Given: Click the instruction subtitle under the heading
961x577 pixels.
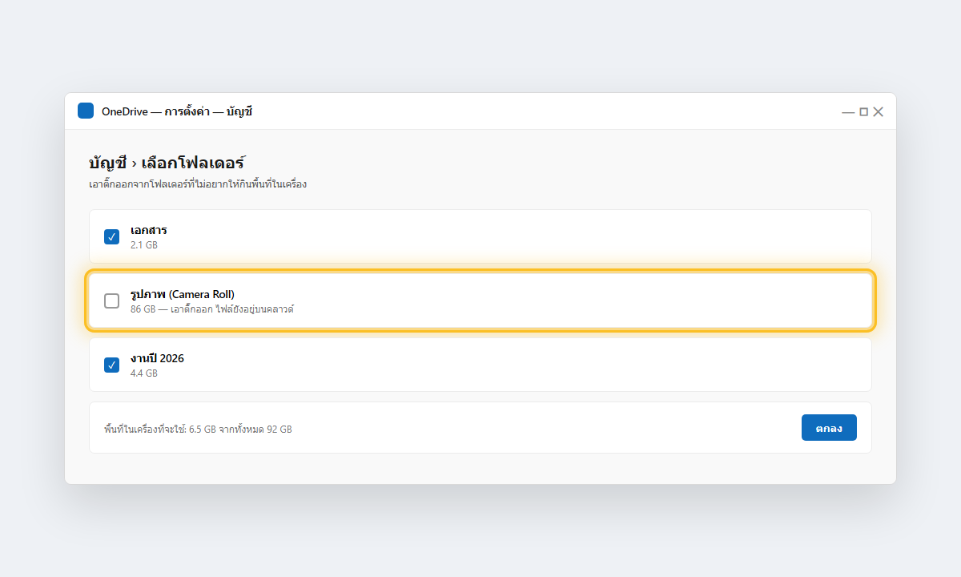Looking at the screenshot, I should point(198,184).
